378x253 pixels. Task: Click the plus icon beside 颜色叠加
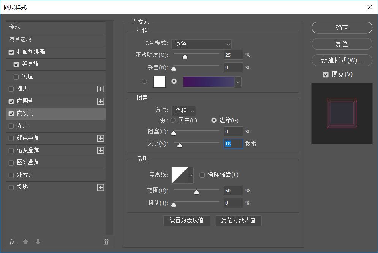100,138
